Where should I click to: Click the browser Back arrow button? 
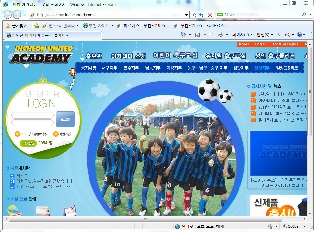(x=7, y=15)
